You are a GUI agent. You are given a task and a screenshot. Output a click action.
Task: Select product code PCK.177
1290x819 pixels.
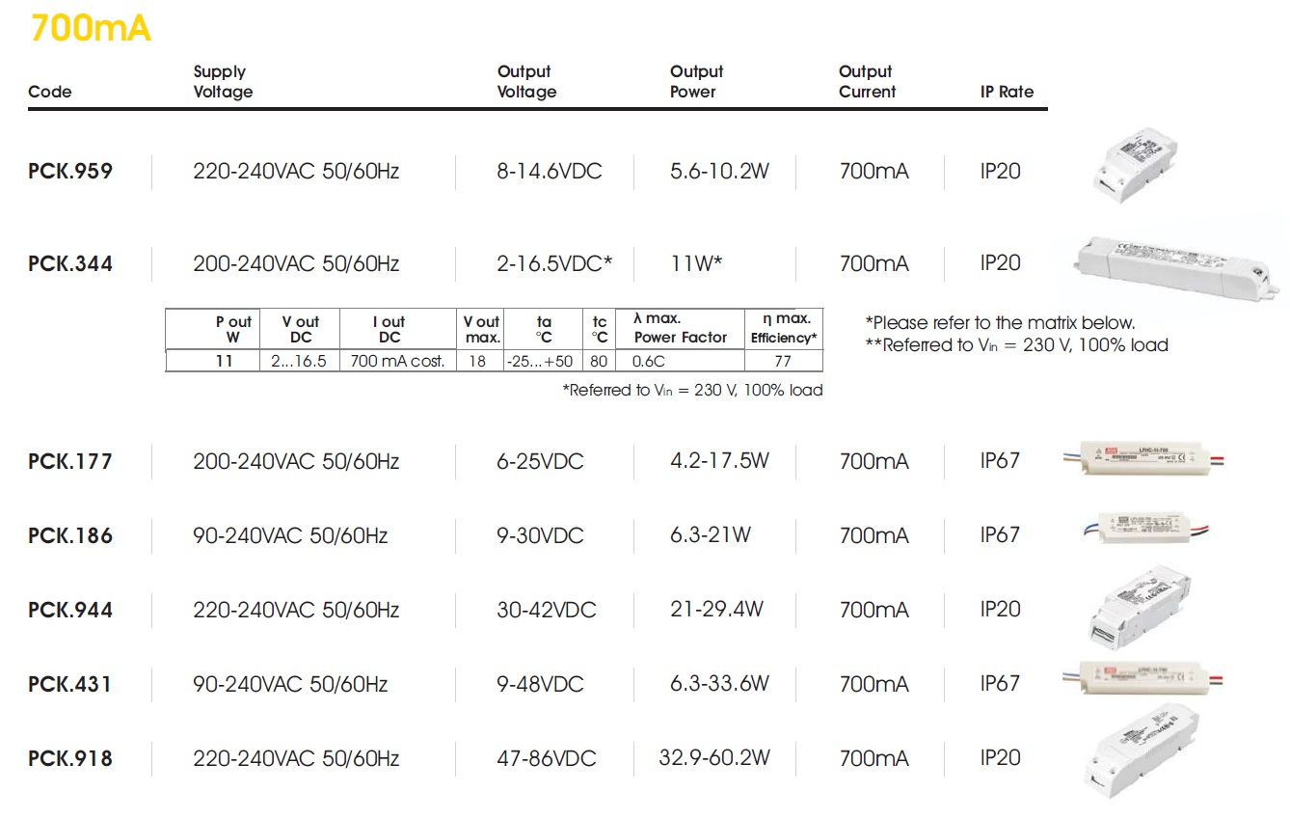(x=70, y=461)
